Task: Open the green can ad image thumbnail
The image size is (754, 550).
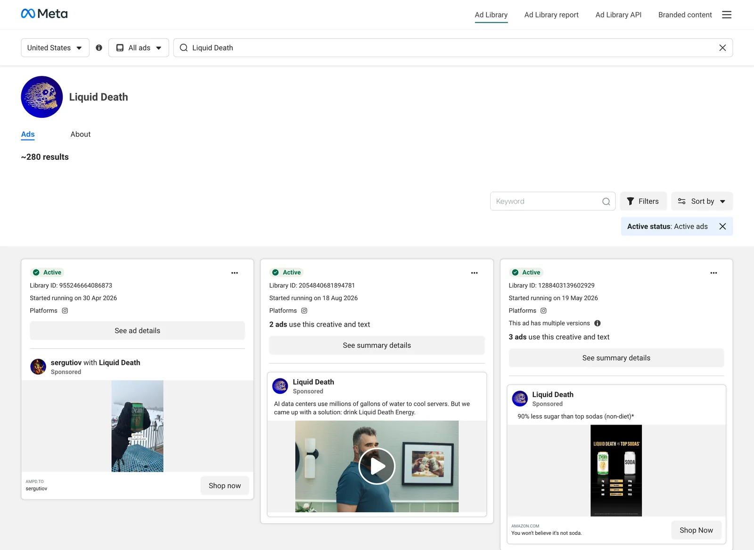Action: point(138,426)
